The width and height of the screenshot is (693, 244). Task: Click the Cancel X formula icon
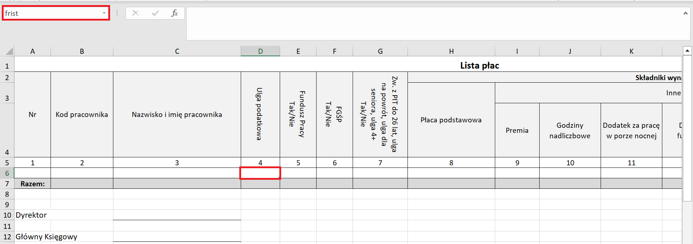tap(136, 13)
